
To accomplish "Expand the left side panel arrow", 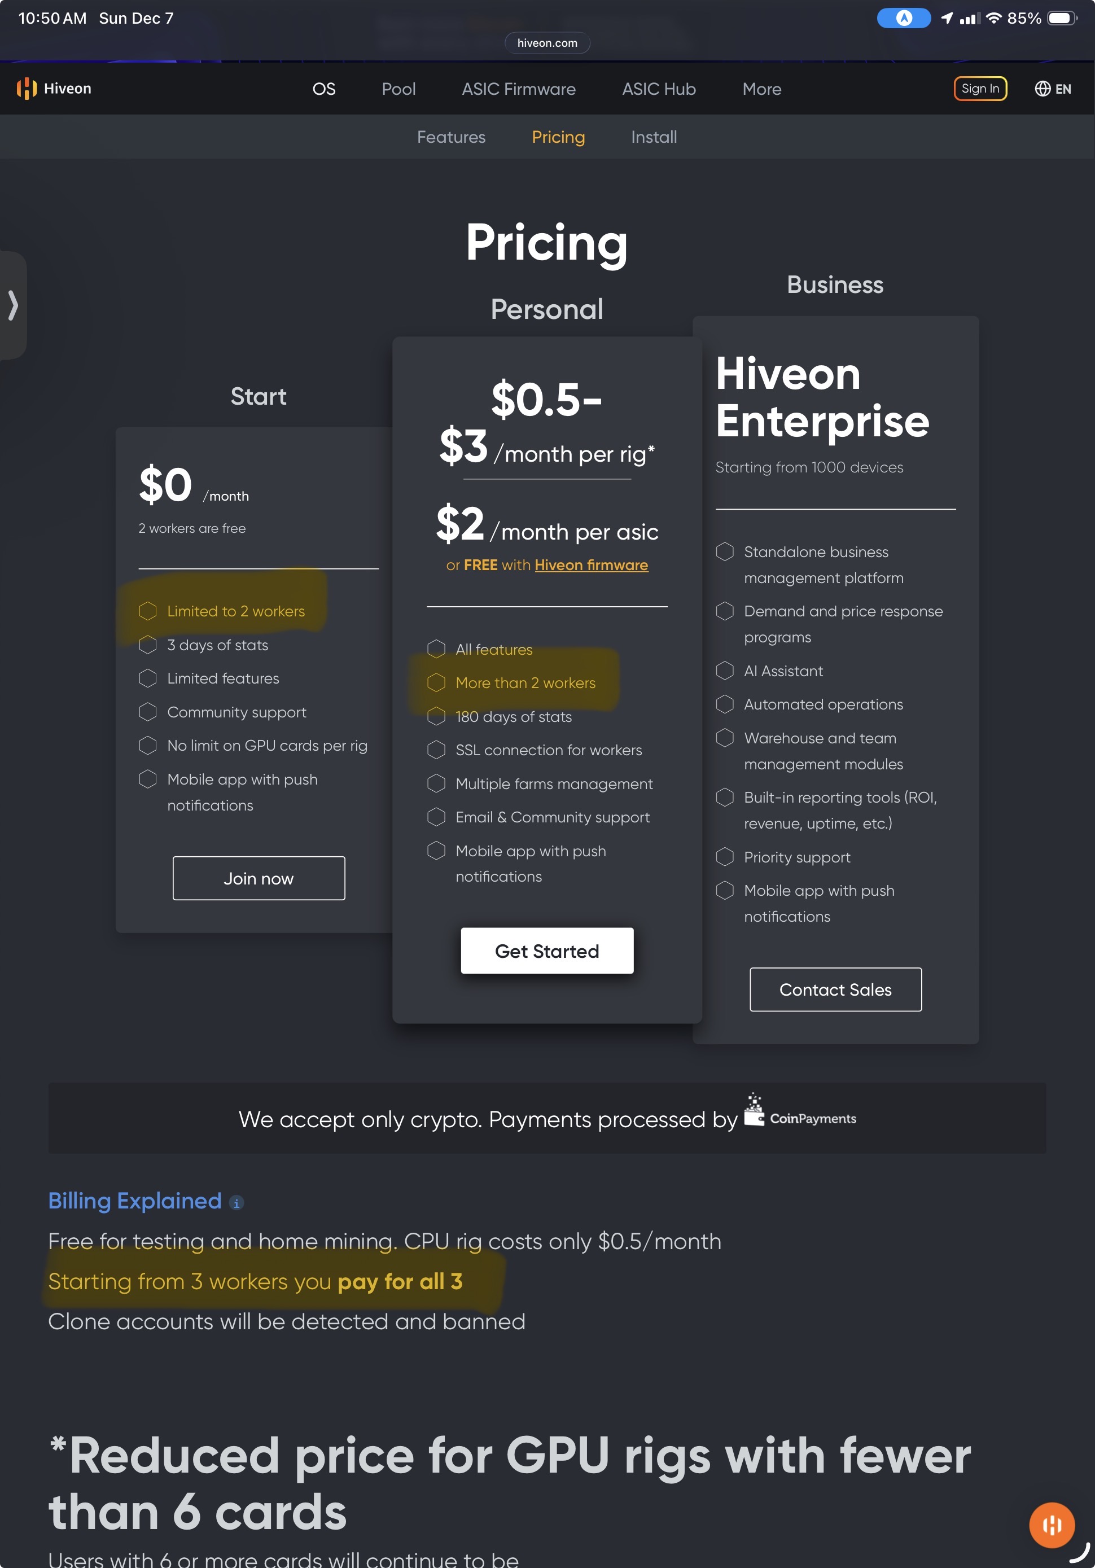I will (x=13, y=305).
